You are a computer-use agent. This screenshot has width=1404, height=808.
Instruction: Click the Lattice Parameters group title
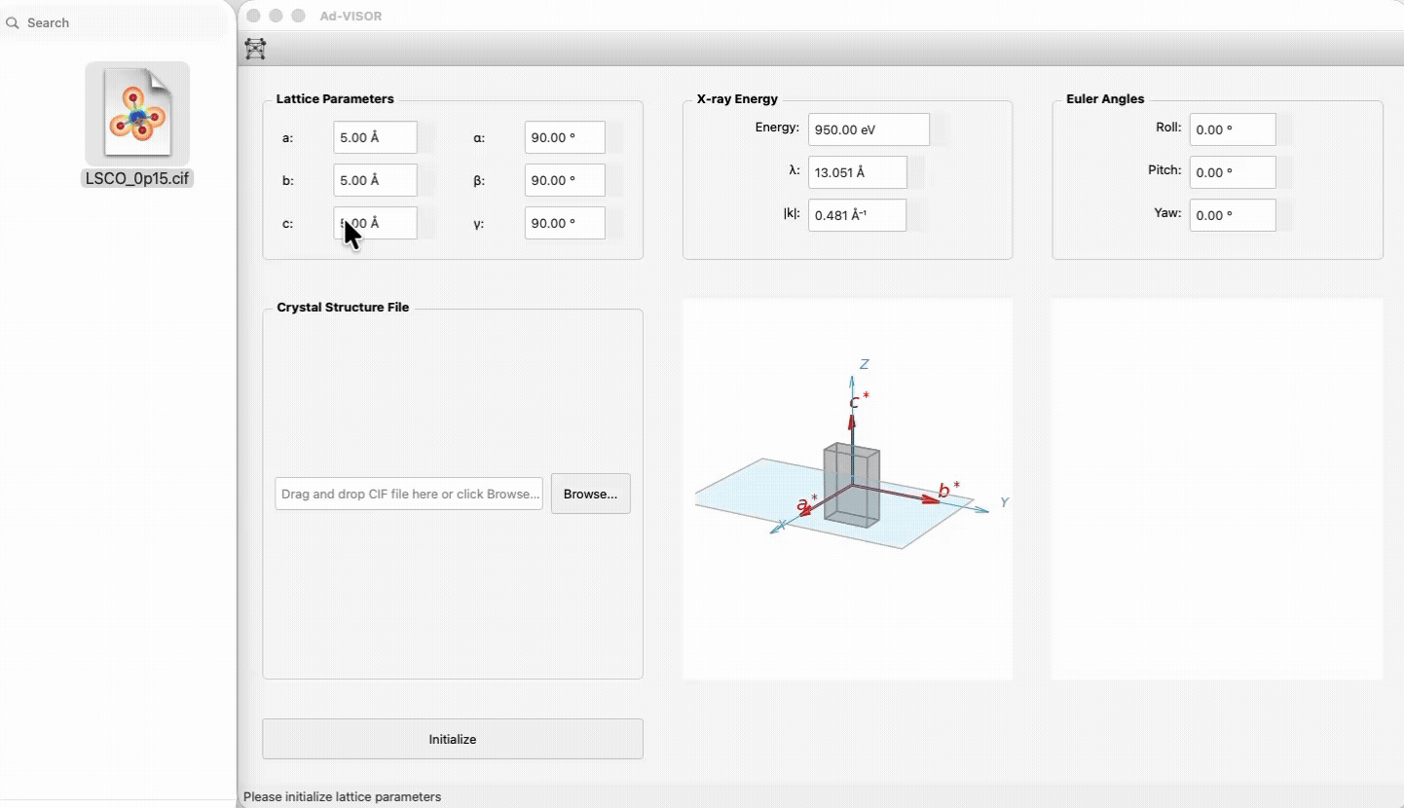(335, 99)
